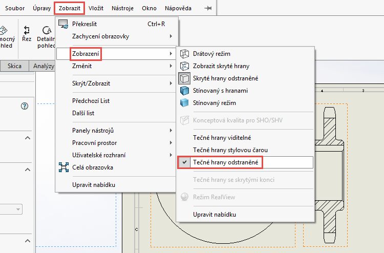This screenshot has width=384, height=253.
Task: Pick the Stínovaný režim cube icon
Action: tap(184, 103)
